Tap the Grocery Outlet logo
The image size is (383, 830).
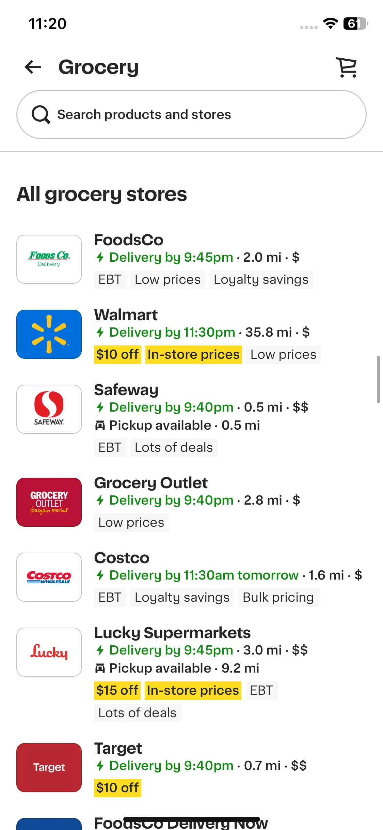pos(49,502)
